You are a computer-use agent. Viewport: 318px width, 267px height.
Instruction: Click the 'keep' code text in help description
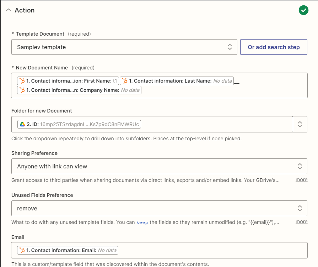[x=142, y=222]
